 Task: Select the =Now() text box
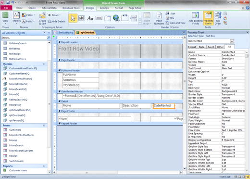[95, 119]
